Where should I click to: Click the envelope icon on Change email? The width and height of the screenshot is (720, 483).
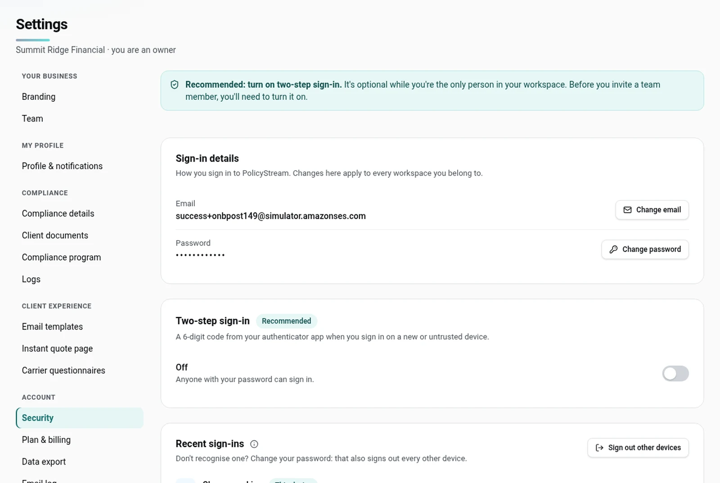pos(627,210)
